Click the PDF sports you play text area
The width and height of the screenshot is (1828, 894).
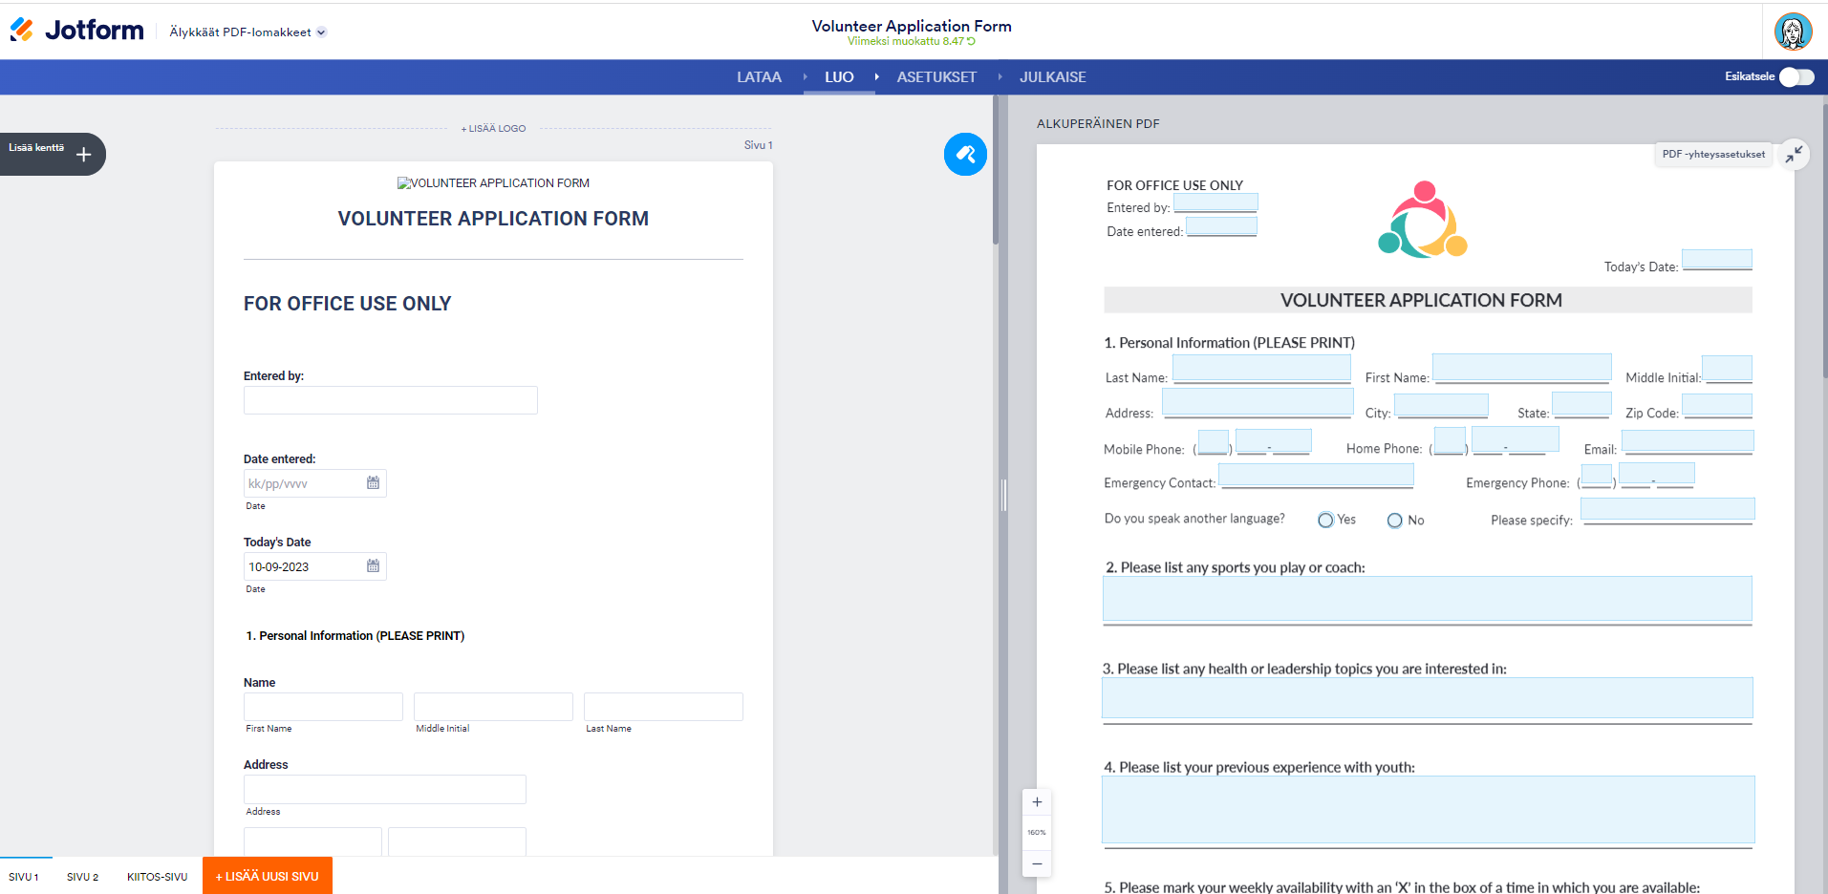1428,599
